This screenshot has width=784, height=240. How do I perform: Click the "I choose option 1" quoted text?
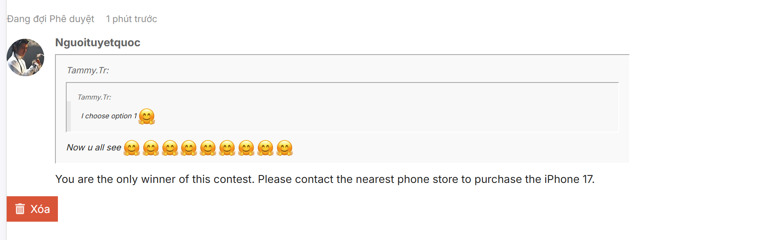click(x=109, y=116)
